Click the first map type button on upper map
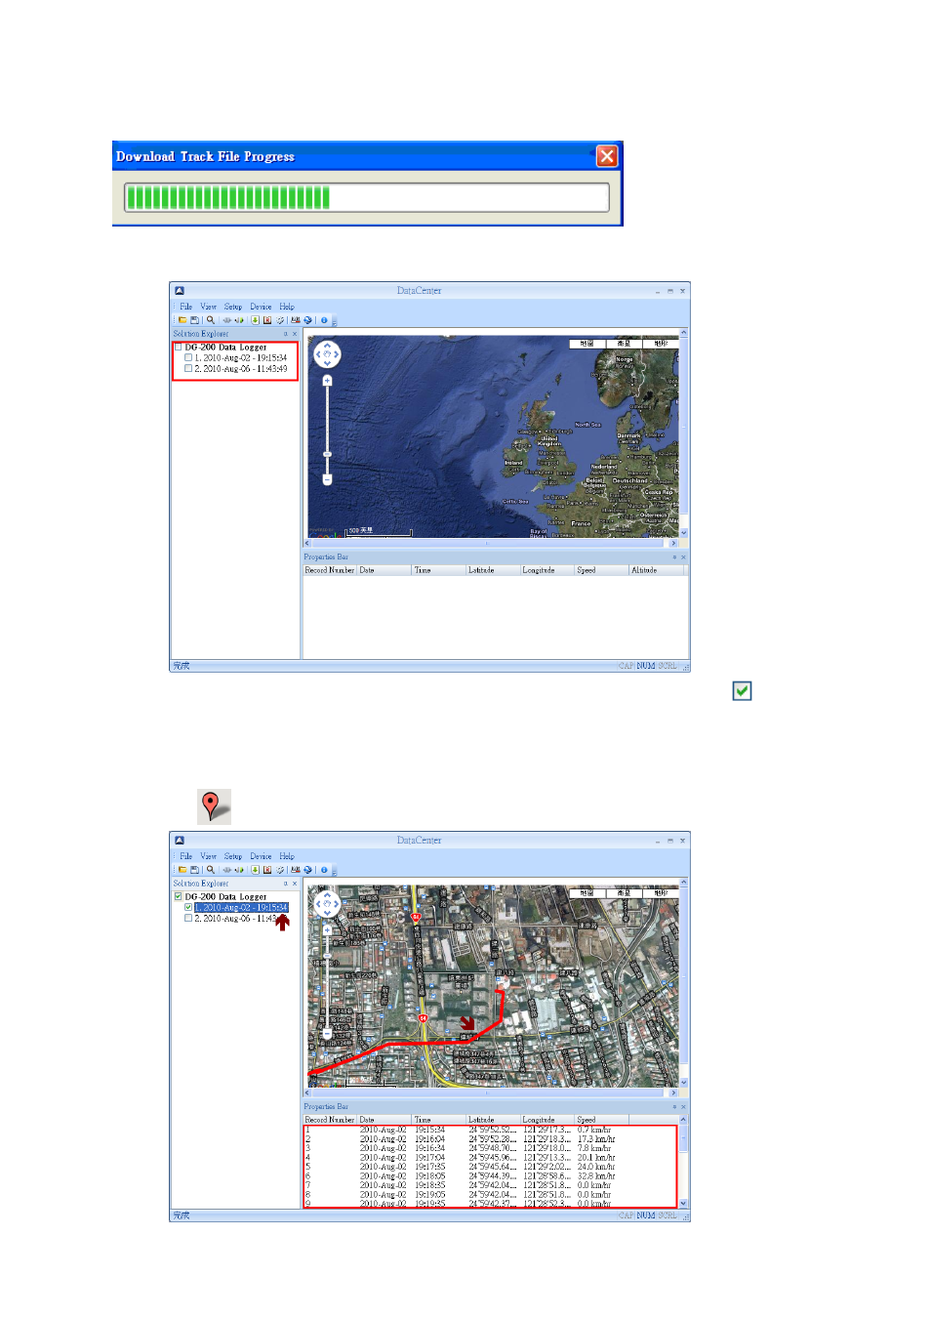Image resolution: width=931 pixels, height=1318 pixels. [587, 344]
